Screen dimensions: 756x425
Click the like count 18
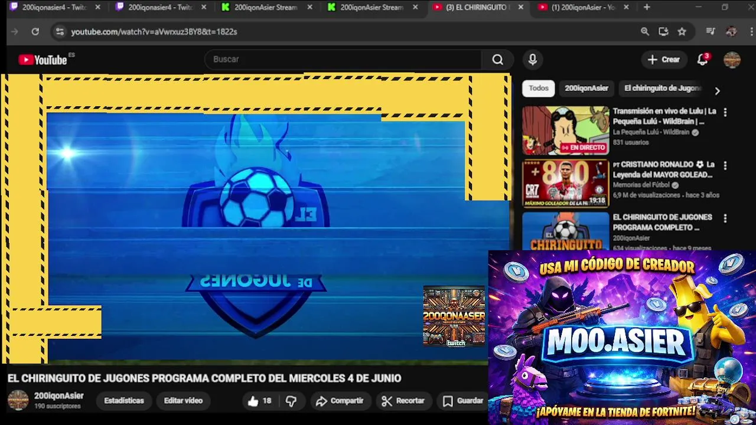tap(267, 401)
